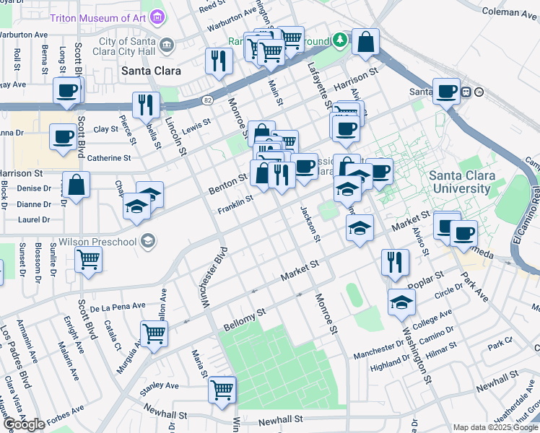Click the park tree icon near Harrison St
The width and height of the screenshot is (540, 433).
point(340,40)
